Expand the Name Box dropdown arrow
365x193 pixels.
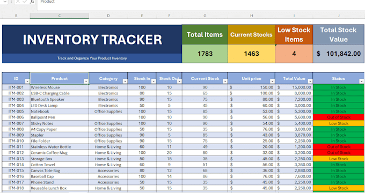(5, 2)
